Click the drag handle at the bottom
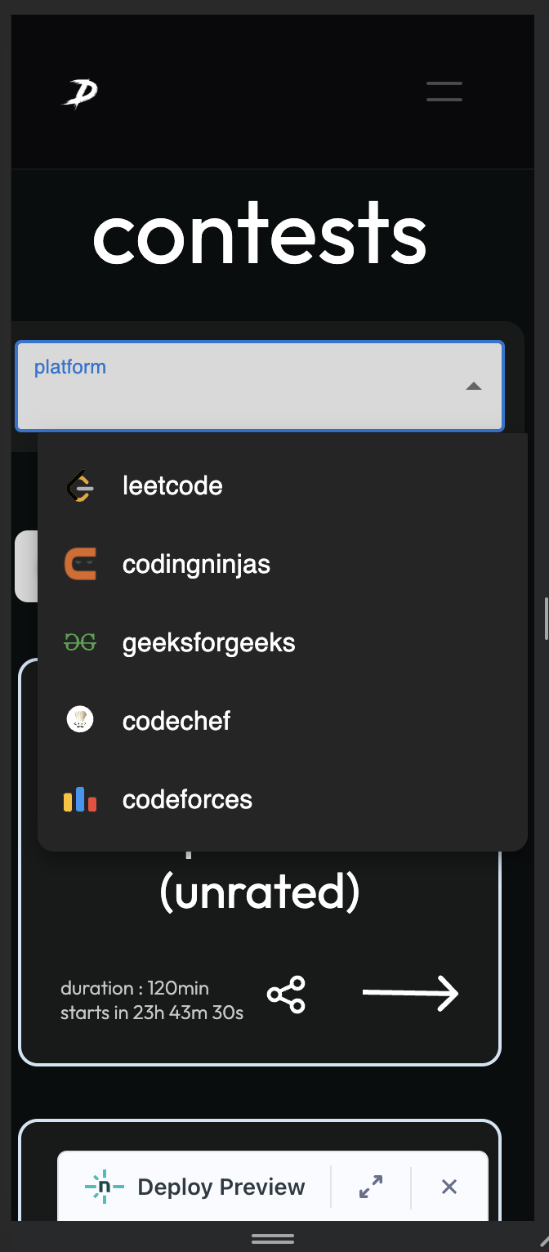The width and height of the screenshot is (549, 1252). pos(274,1239)
